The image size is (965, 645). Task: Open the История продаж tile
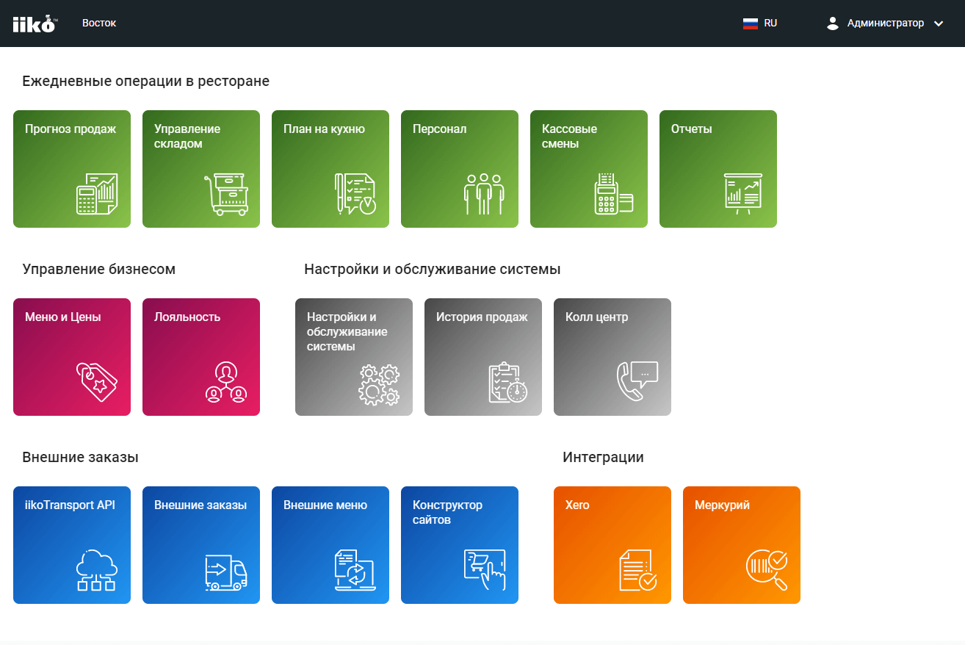coord(483,357)
